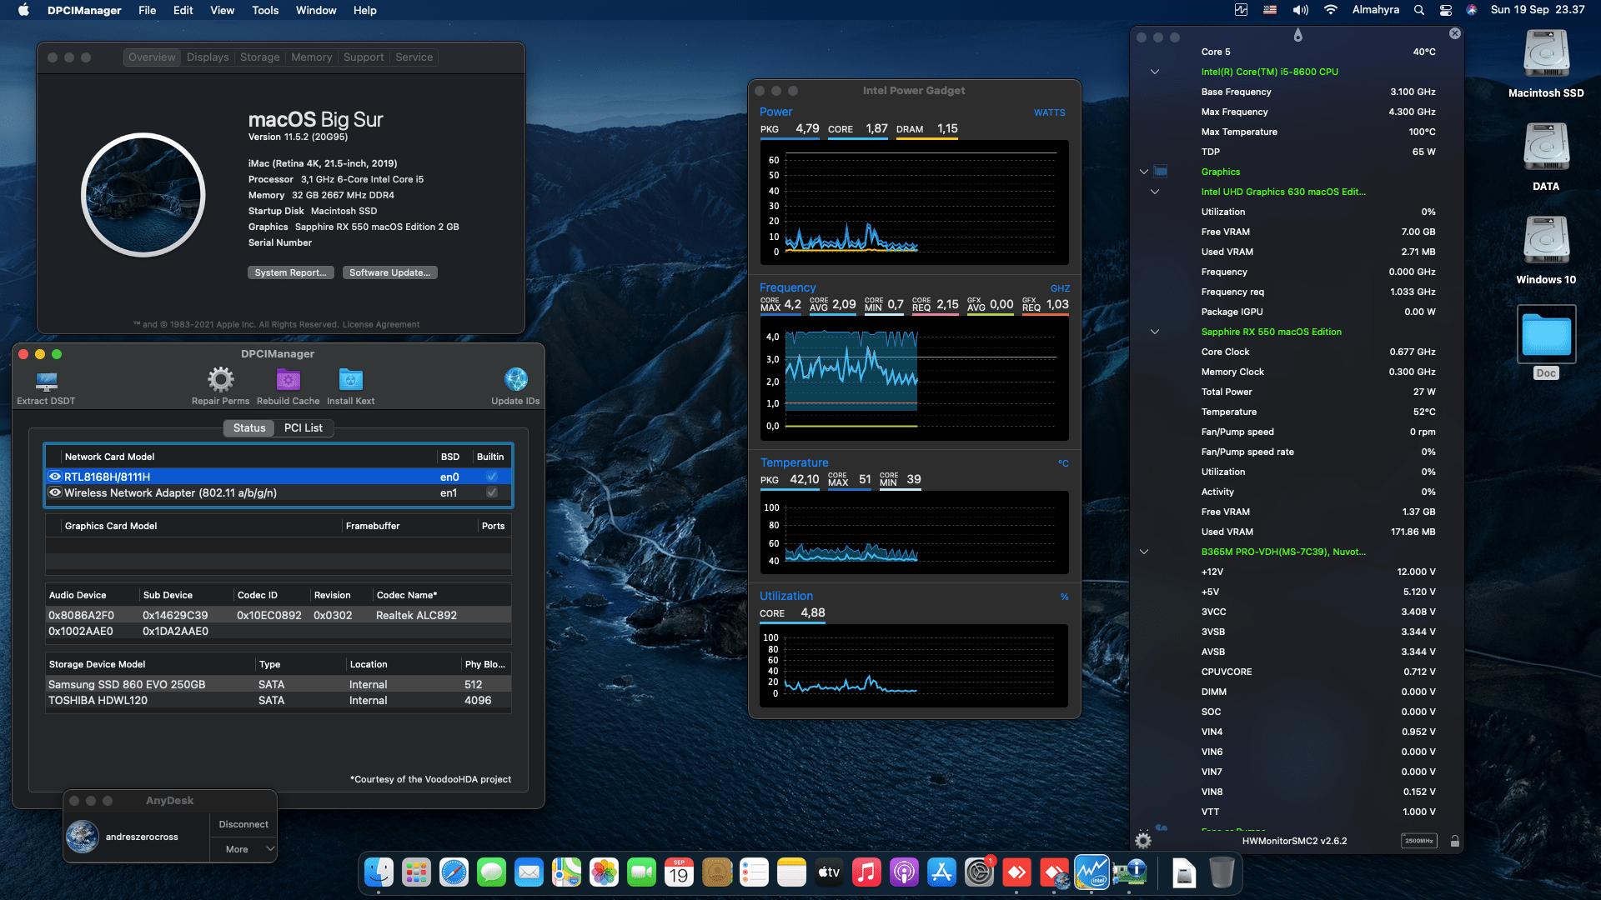1601x900 pixels.
Task: Open Spotlight search in menu bar
Action: tap(1418, 10)
